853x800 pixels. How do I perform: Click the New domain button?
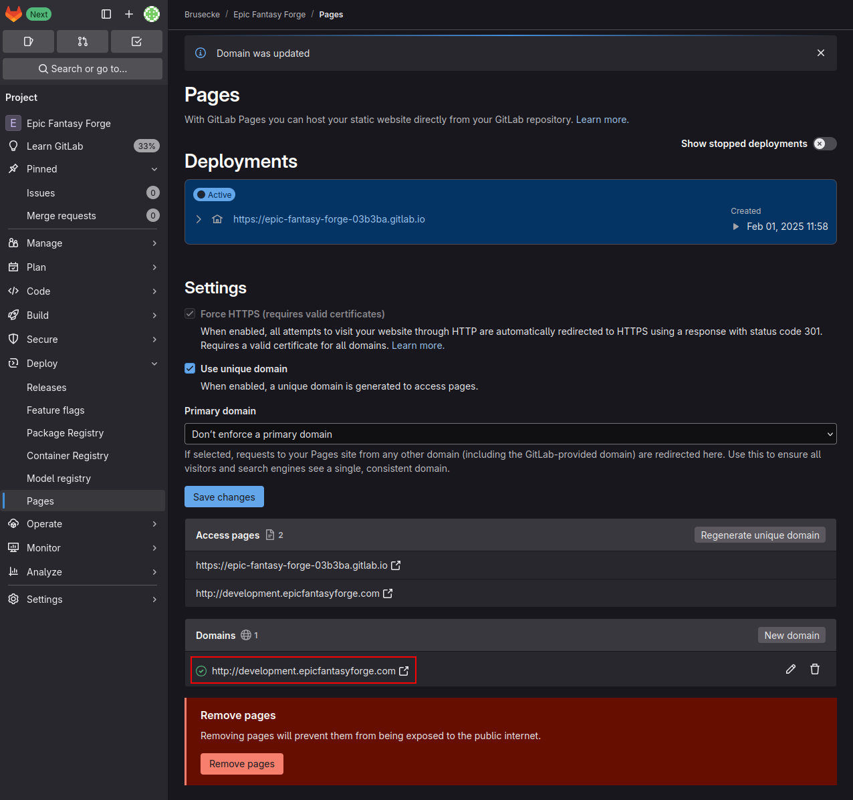[x=791, y=635]
